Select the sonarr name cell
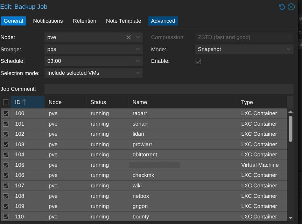 click(183, 124)
